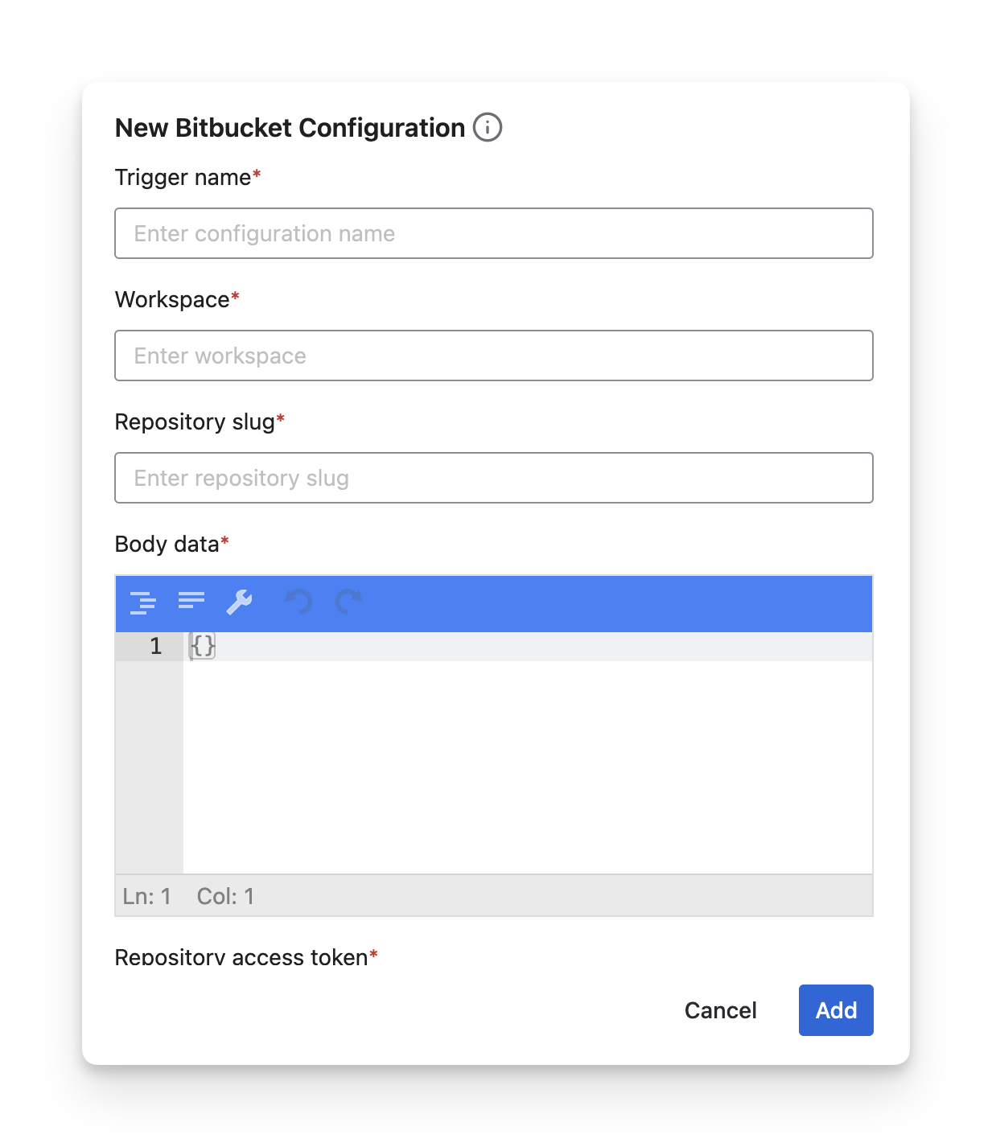Click into the Workspace text field
The image size is (992, 1147).
tap(493, 356)
